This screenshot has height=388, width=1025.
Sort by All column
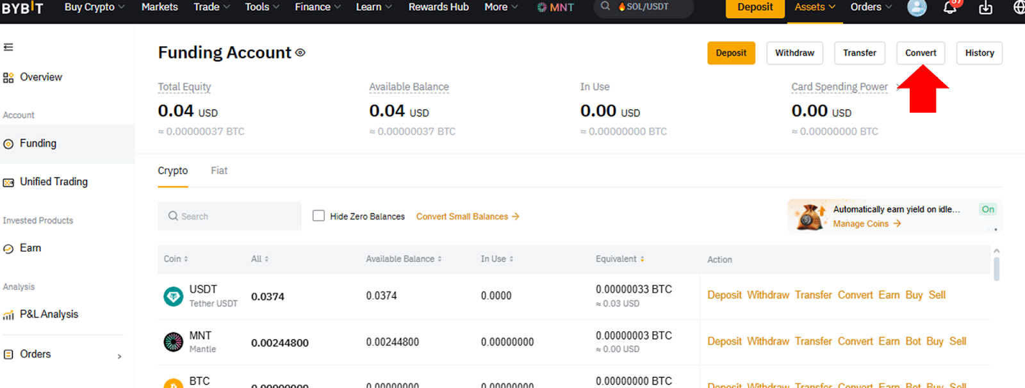259,259
